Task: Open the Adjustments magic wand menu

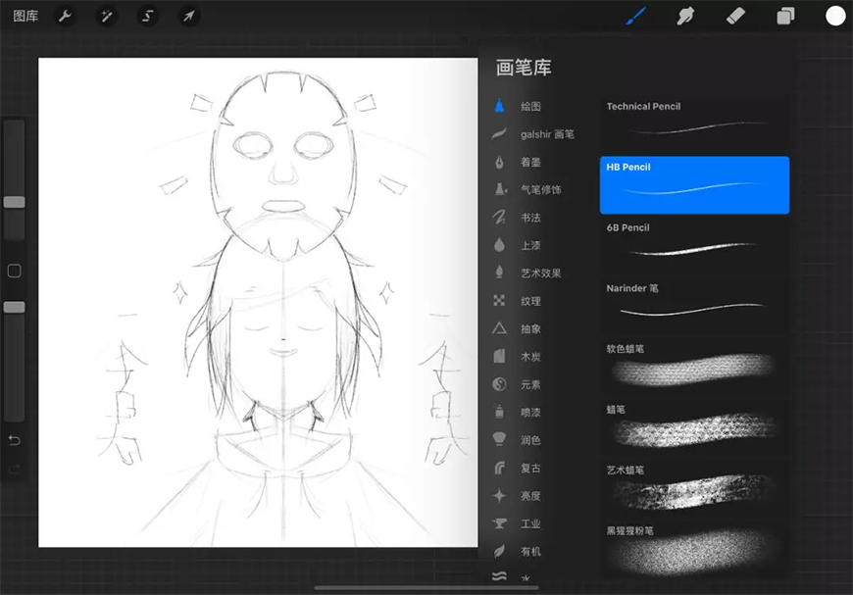Action: [x=106, y=17]
